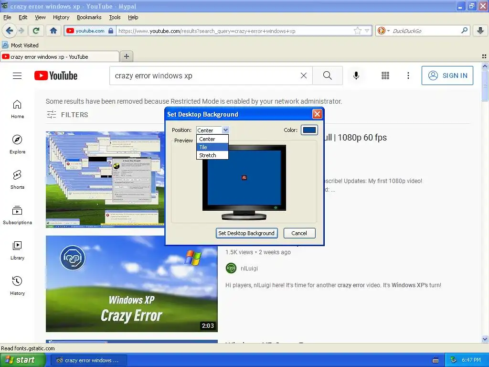Image resolution: width=489 pixels, height=367 pixels.
Task: Open History in YouTube sidebar
Action: pos(18,286)
